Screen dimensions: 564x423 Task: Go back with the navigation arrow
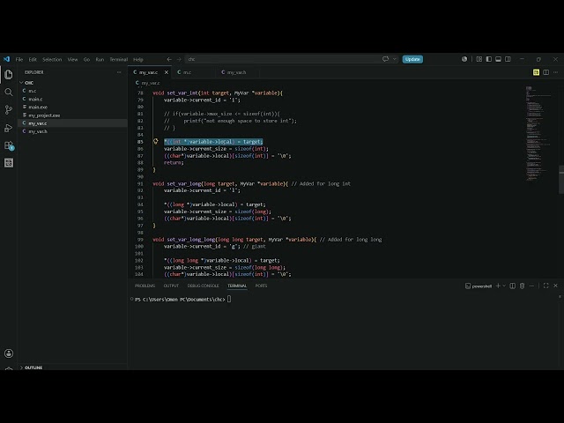coord(169,59)
